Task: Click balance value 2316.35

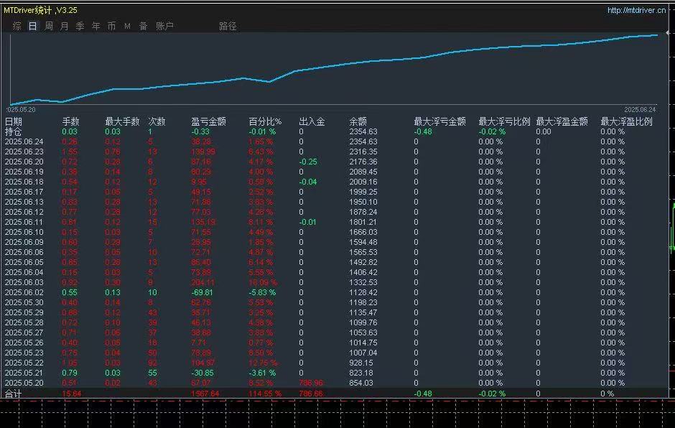Action: 363,152
